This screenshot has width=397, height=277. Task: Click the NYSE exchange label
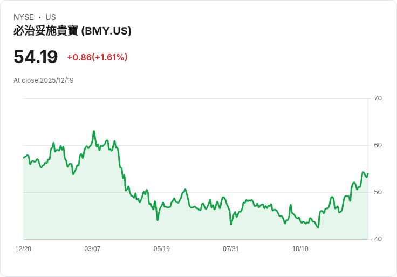tap(24, 17)
